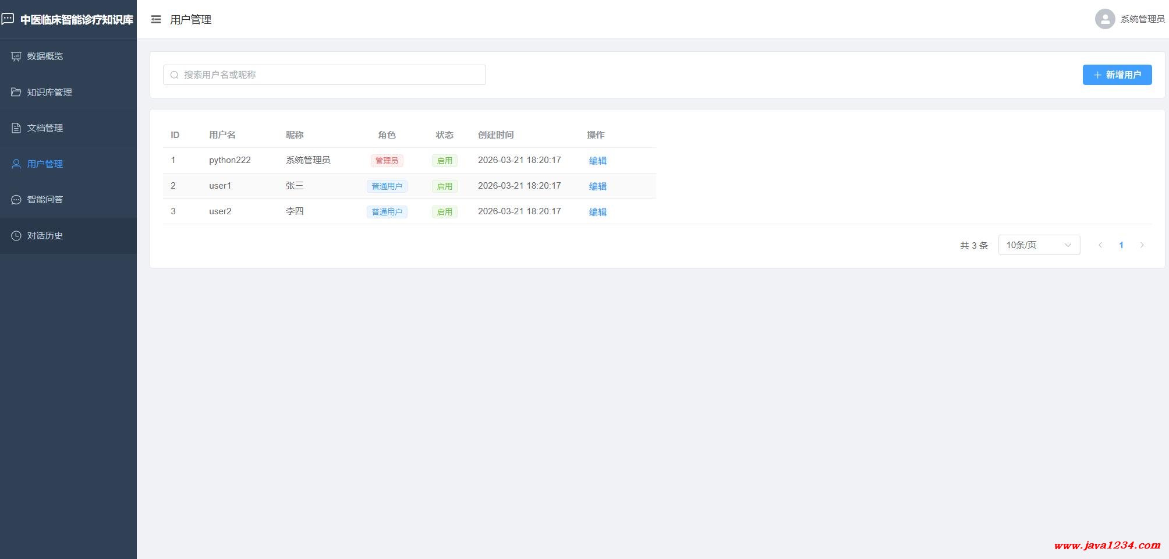Image resolution: width=1169 pixels, height=559 pixels.
Task: Click the sidebar collapse hamburger icon
Action: point(156,20)
